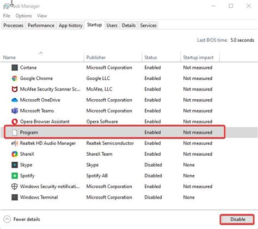
Task: Sort by the Name column header
Action: click(x=42, y=57)
